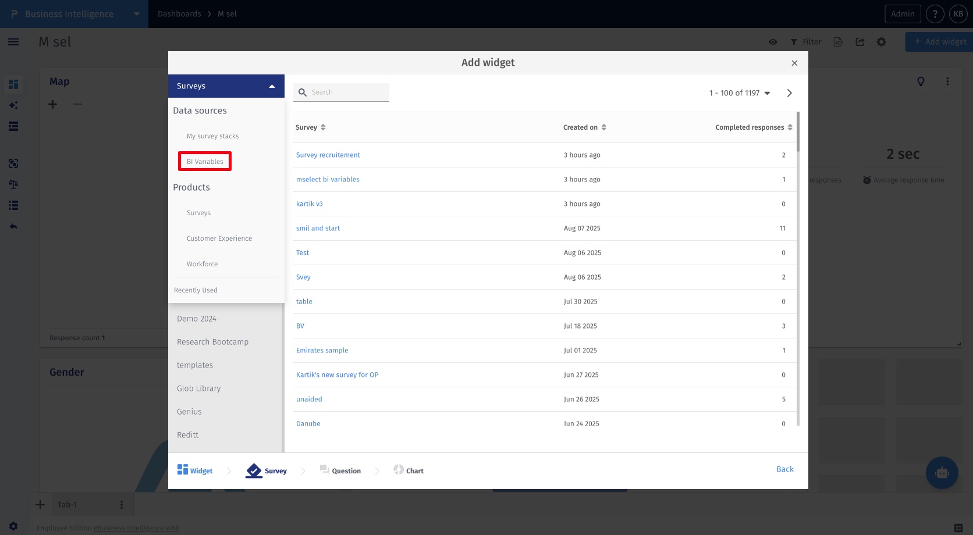Image resolution: width=973 pixels, height=535 pixels.
Task: Click the AI sparkle icon in sidebar
Action: point(13,105)
